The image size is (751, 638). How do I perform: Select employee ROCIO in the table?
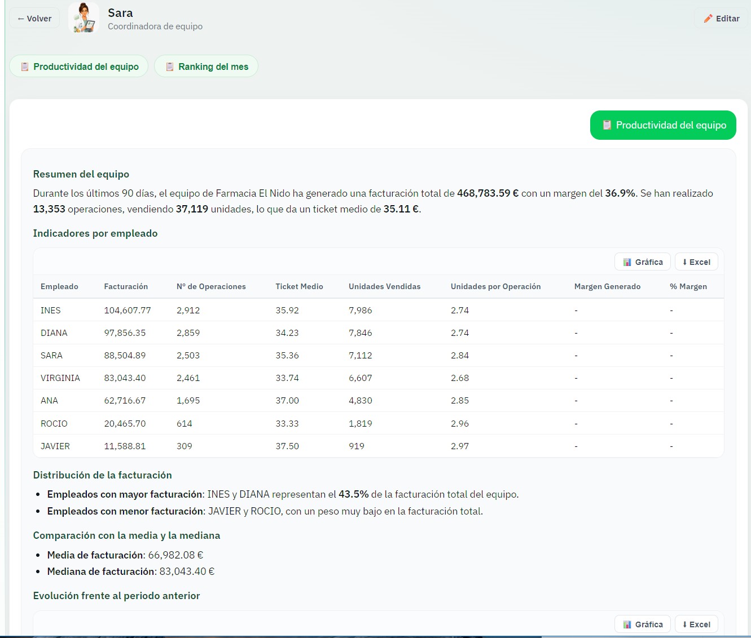tap(54, 424)
